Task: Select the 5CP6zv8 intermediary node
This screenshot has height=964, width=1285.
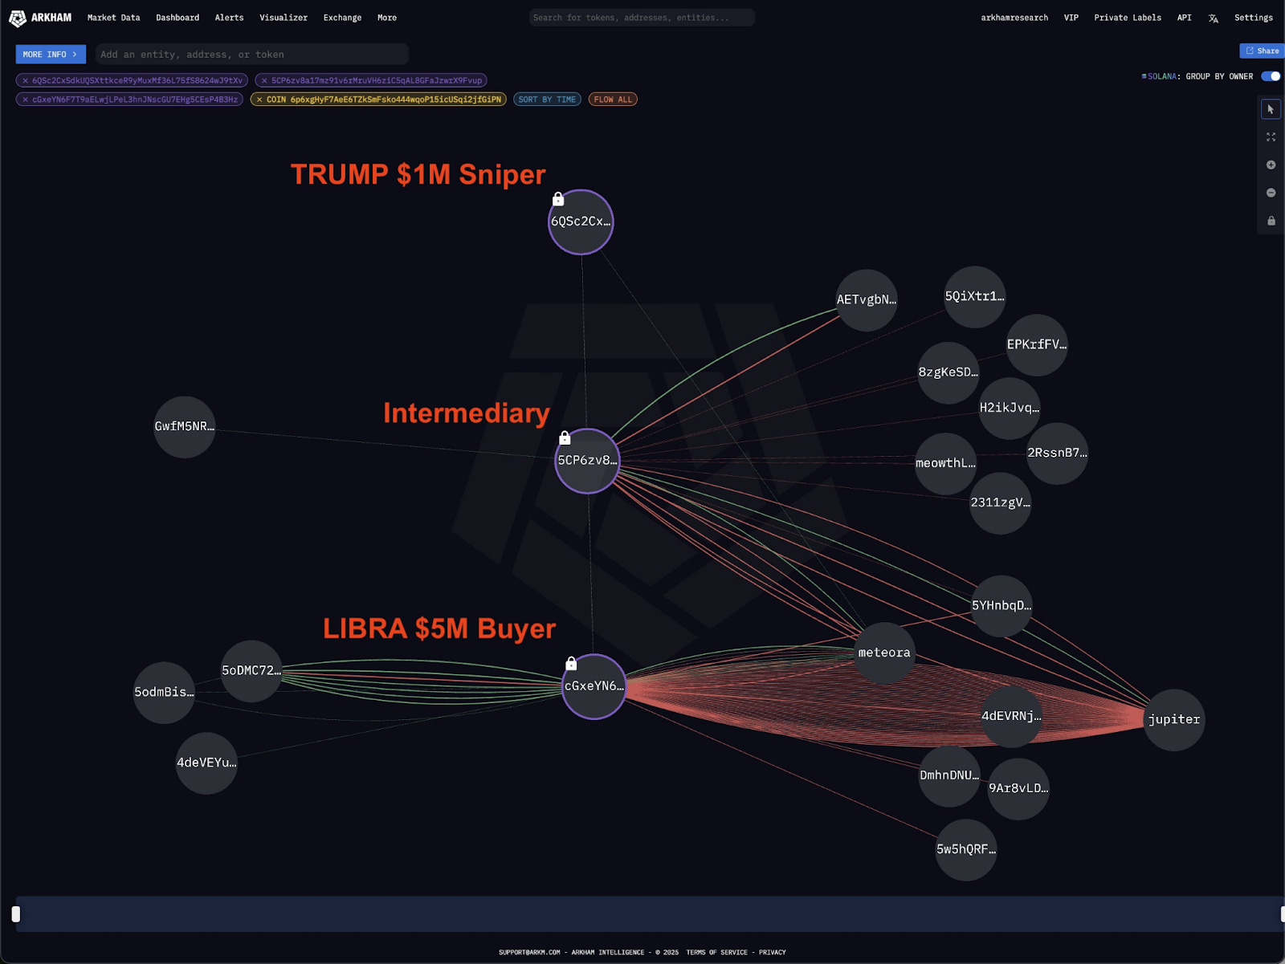Action: (x=587, y=461)
